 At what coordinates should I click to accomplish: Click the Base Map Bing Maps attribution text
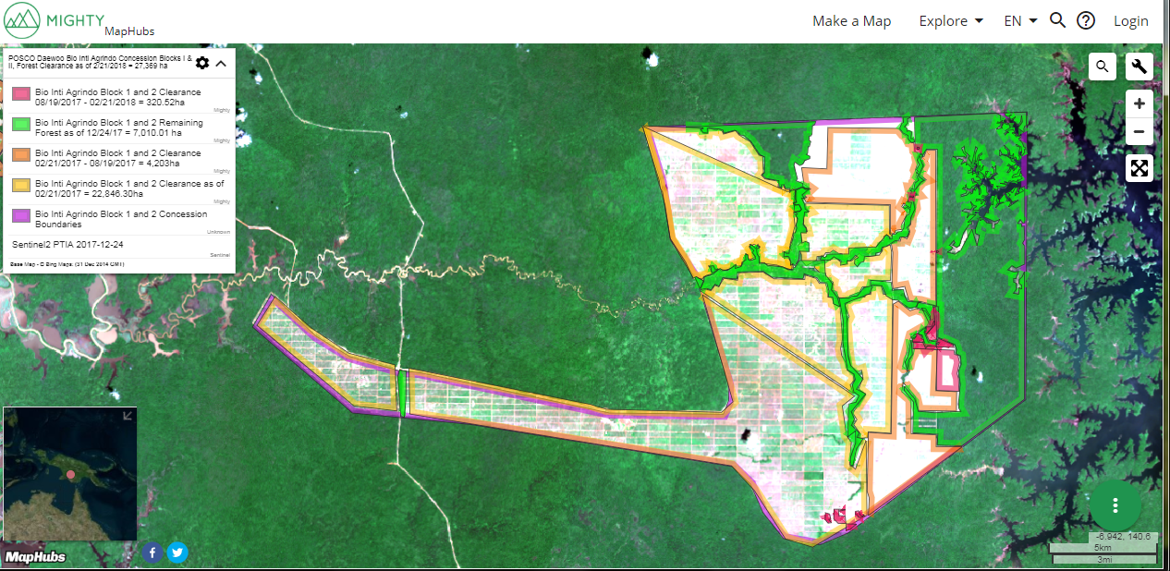tap(67, 264)
